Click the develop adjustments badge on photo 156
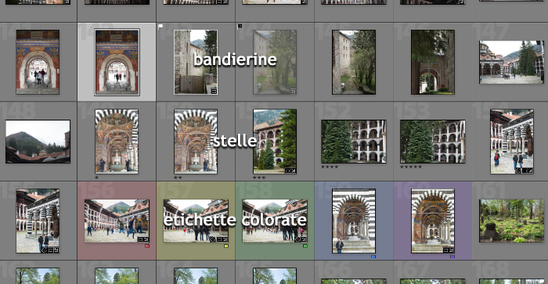This screenshot has height=284, width=548. [x=146, y=239]
